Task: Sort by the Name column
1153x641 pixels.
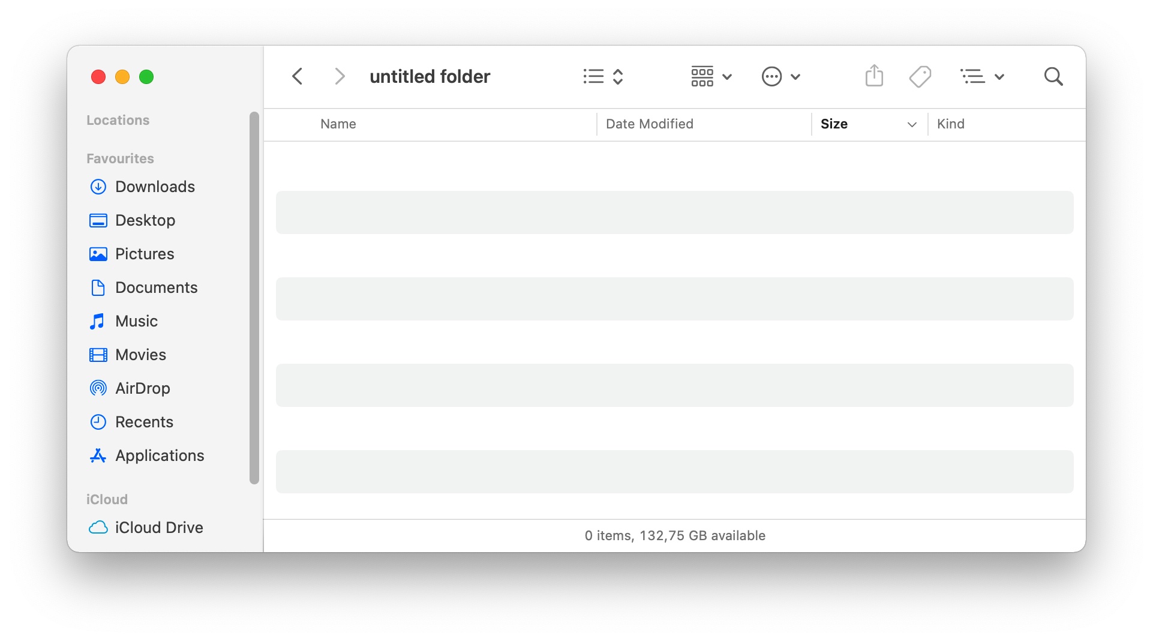Action: (338, 124)
